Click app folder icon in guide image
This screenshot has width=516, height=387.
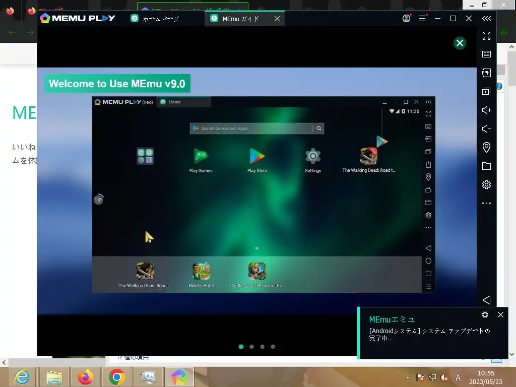(x=145, y=156)
